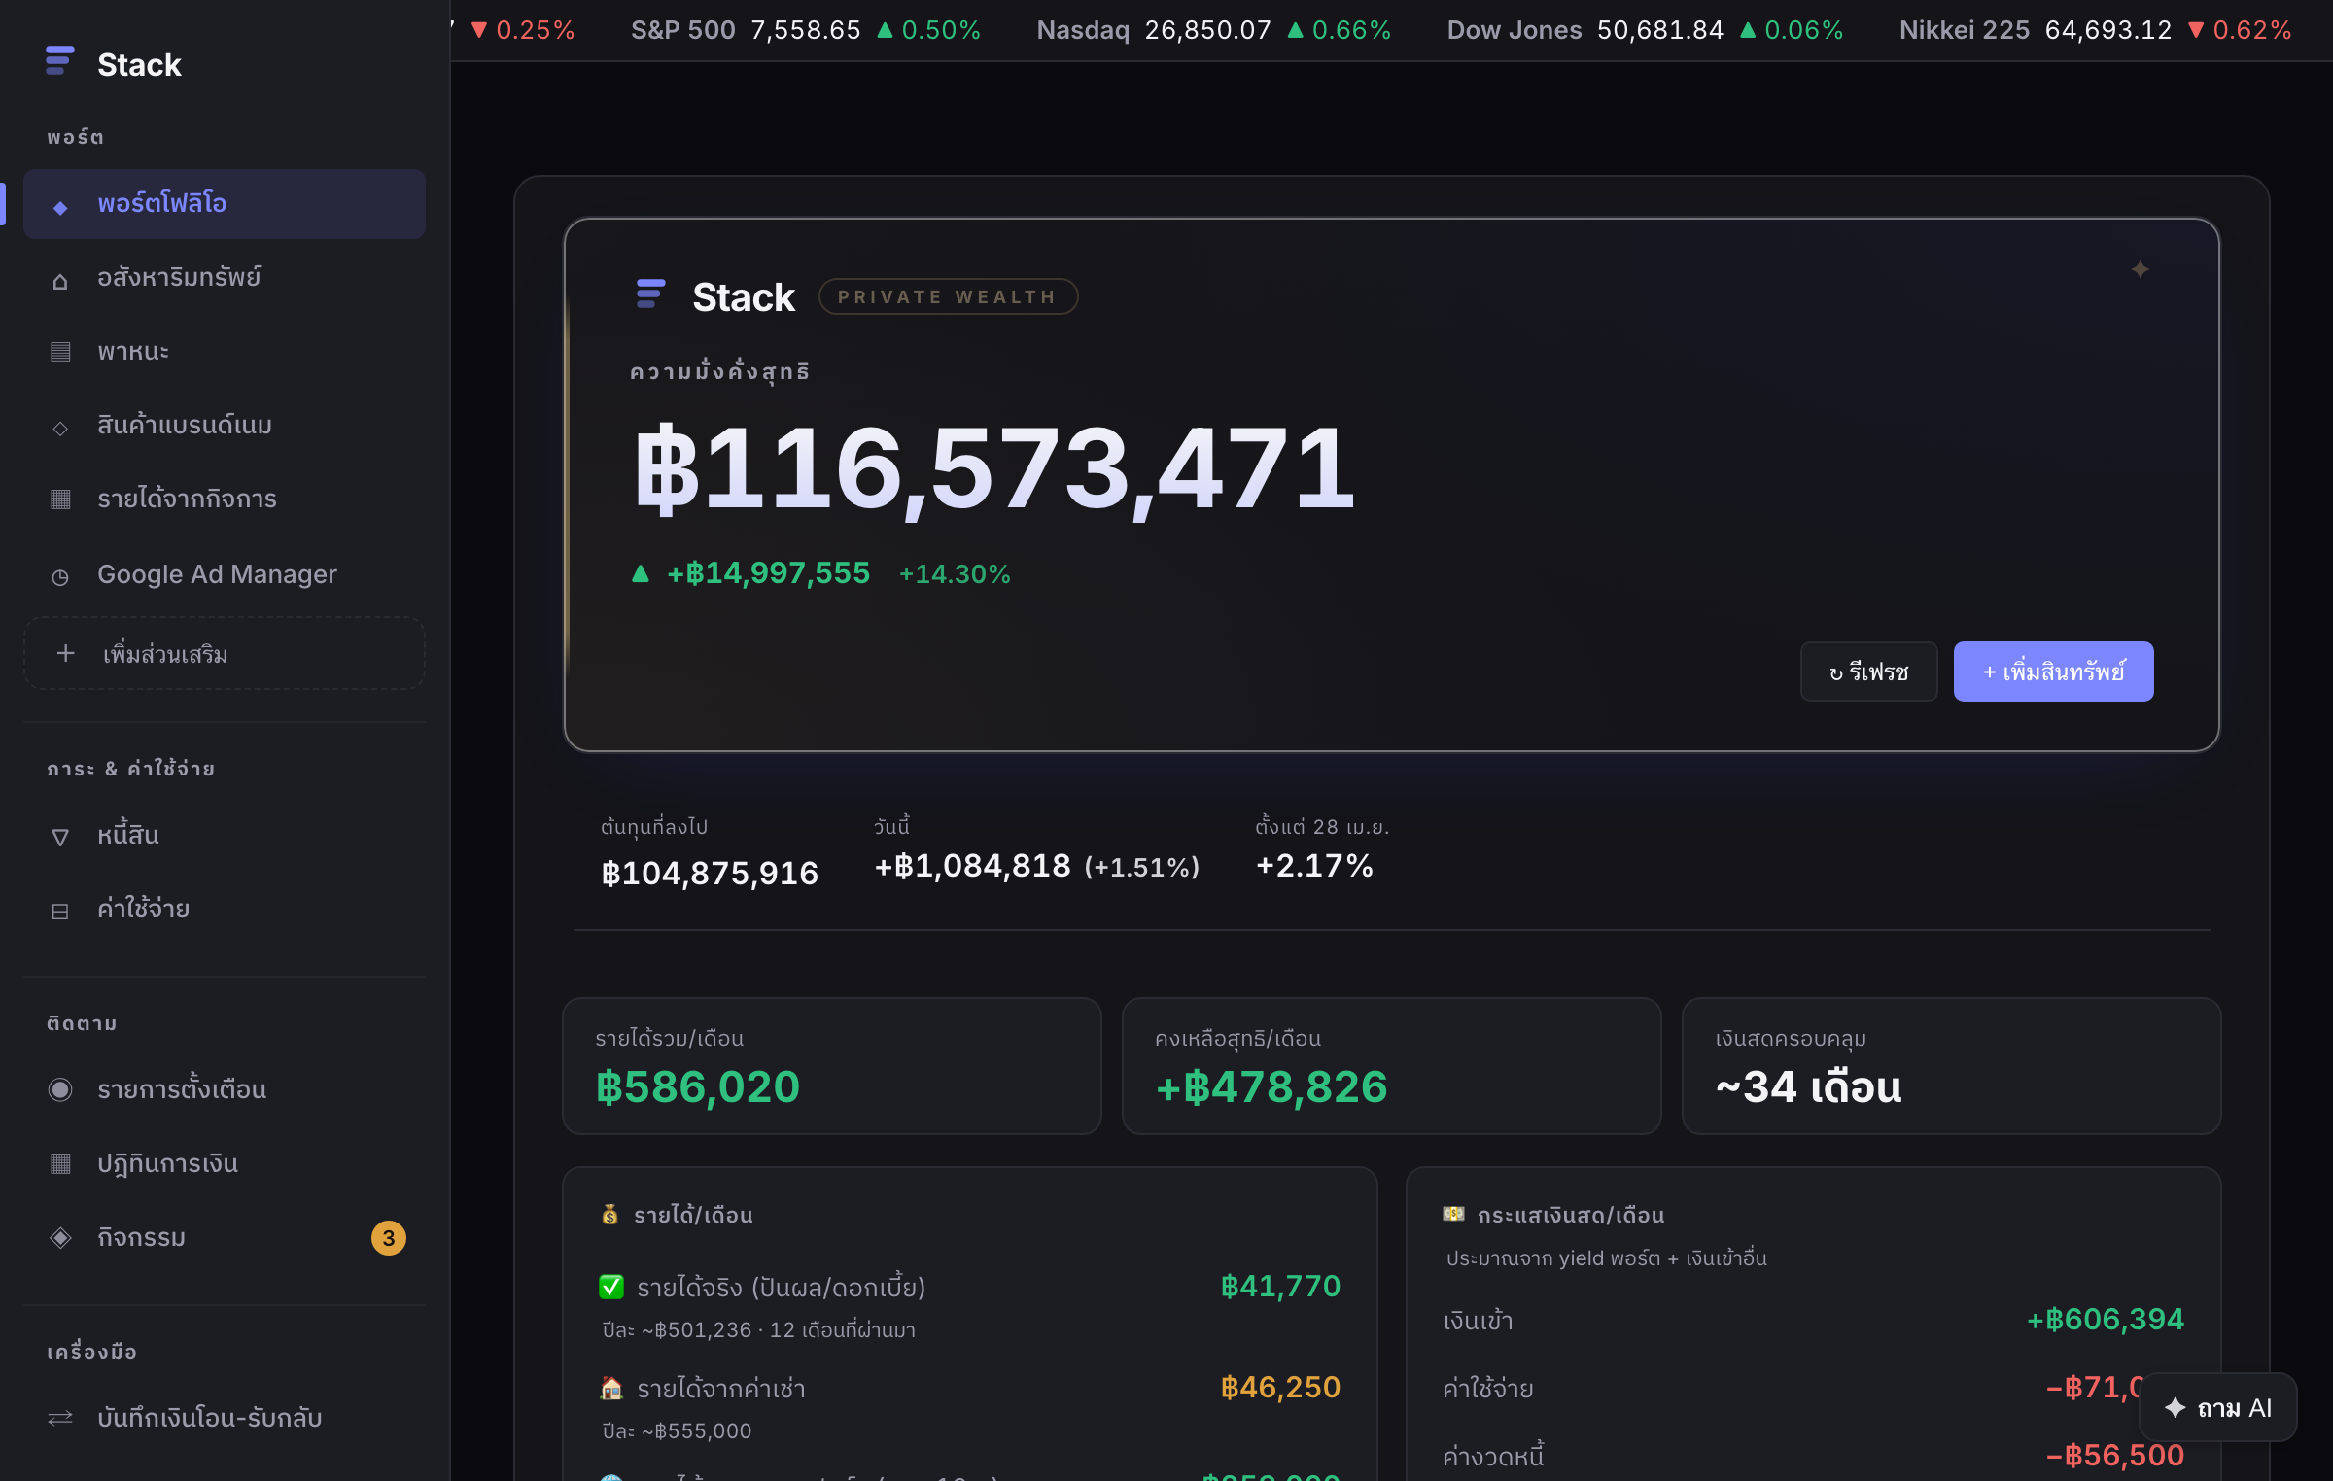Click Dow Jones ticker entry
The width and height of the screenshot is (2333, 1481).
pyautogui.click(x=1645, y=30)
